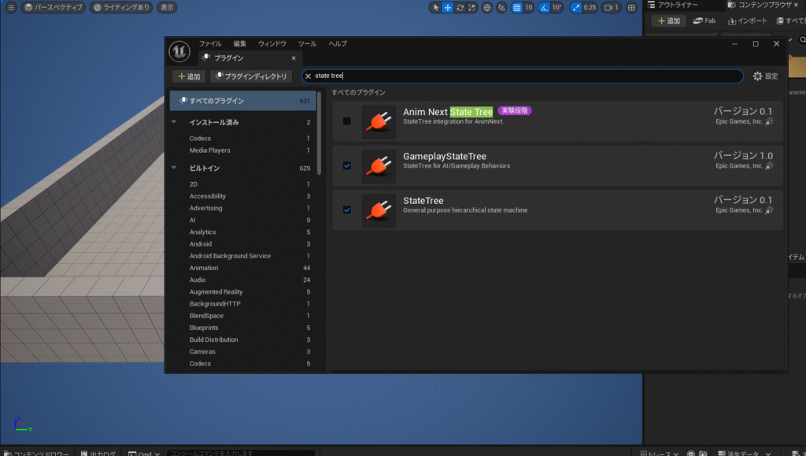Clear the plugin search text
806x456 pixels.
[308, 76]
